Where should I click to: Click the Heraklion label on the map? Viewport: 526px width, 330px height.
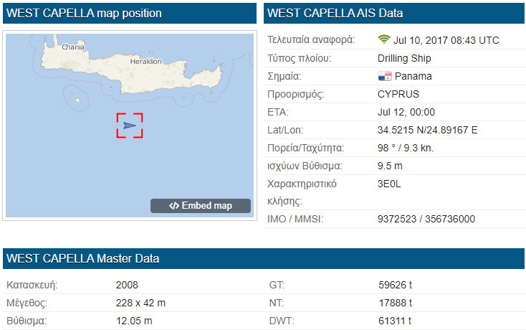[x=146, y=62]
